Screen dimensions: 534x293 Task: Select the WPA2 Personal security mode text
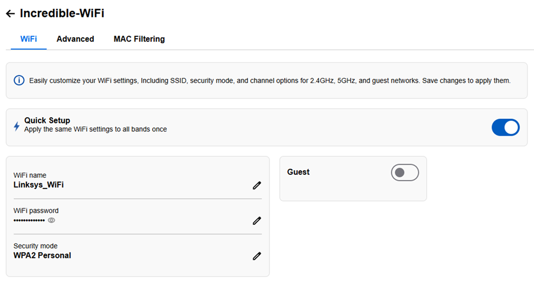42,255
